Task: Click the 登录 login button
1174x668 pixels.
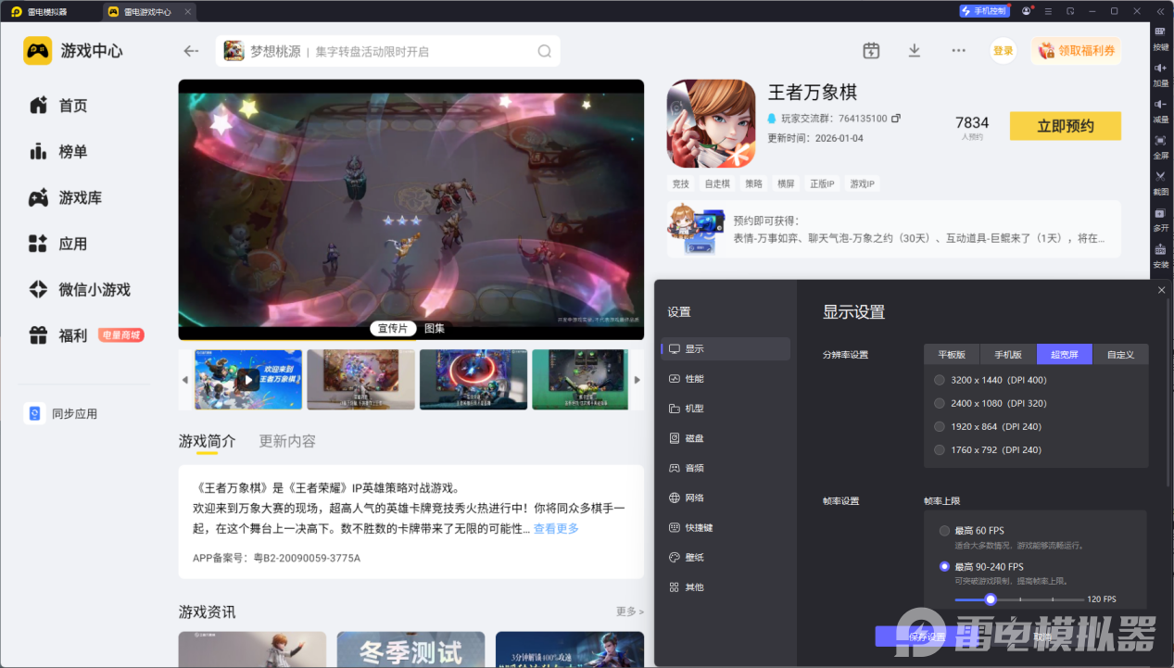Action: point(1004,51)
